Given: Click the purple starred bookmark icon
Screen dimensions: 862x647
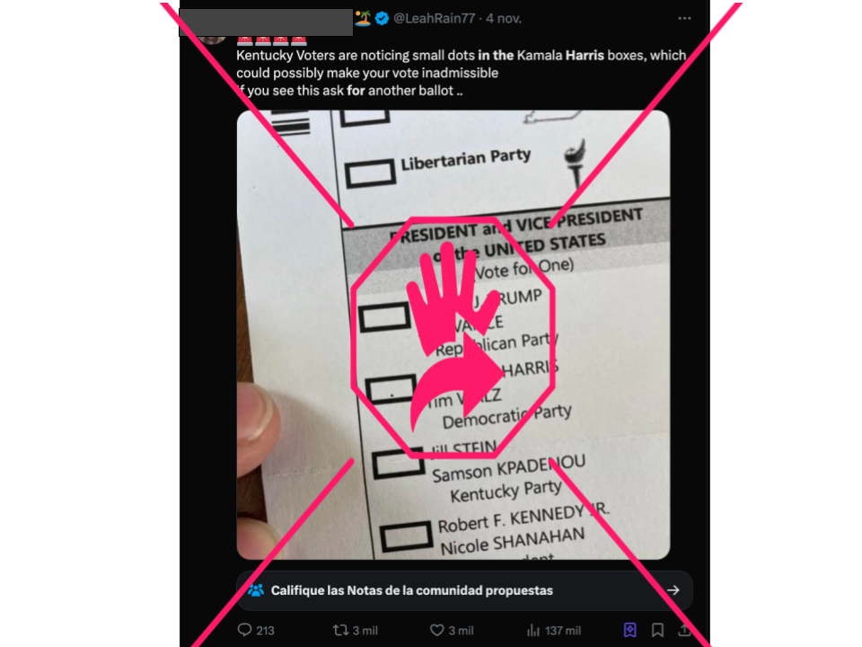Looking at the screenshot, I should pyautogui.click(x=630, y=630).
